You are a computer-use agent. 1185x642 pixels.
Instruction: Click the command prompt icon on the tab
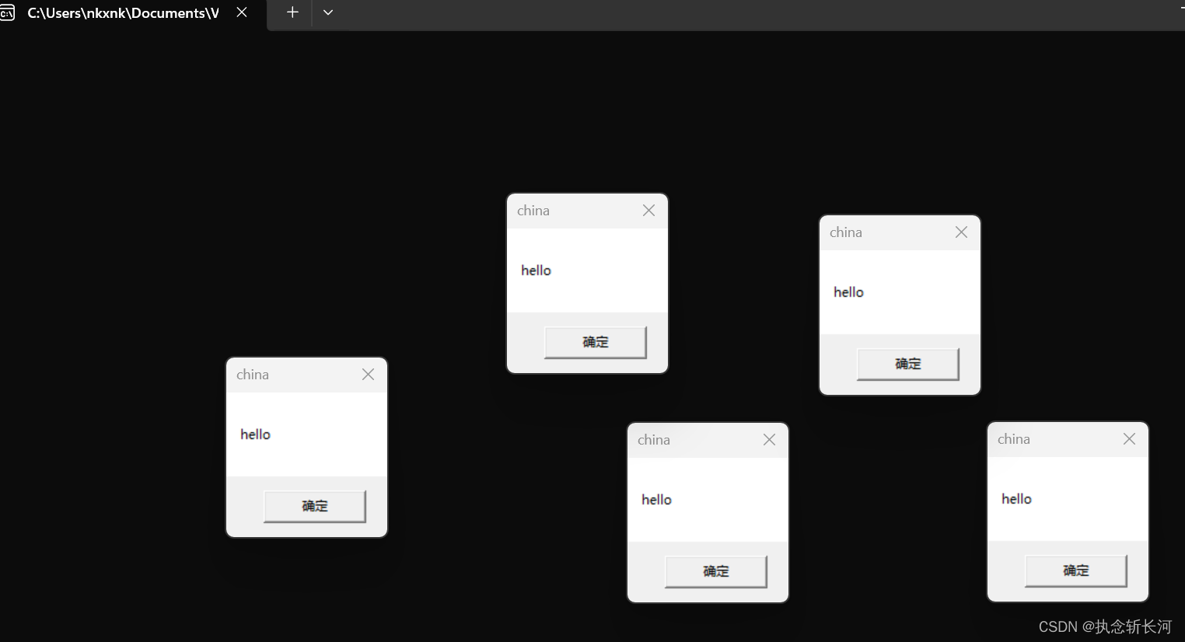8,13
